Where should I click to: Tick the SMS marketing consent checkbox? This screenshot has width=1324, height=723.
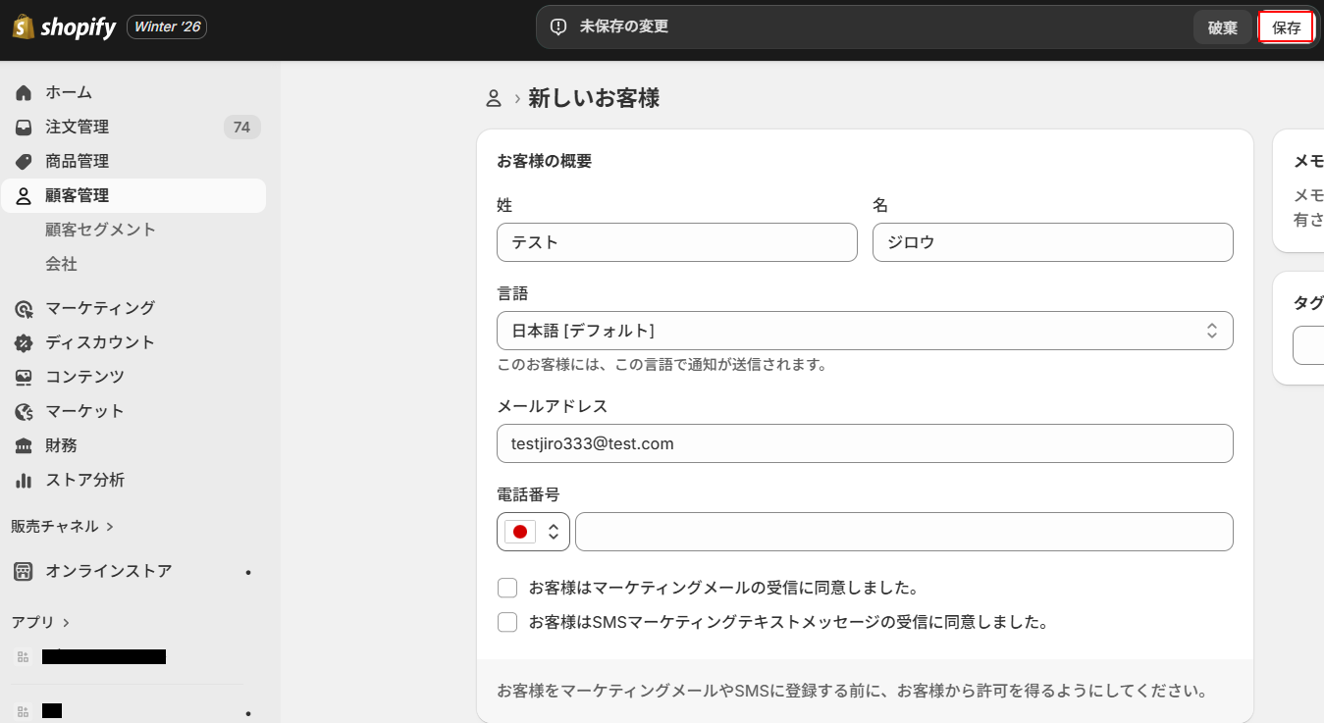point(507,623)
